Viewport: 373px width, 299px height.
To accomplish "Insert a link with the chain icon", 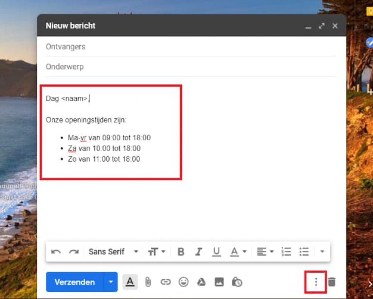I will coord(166,282).
